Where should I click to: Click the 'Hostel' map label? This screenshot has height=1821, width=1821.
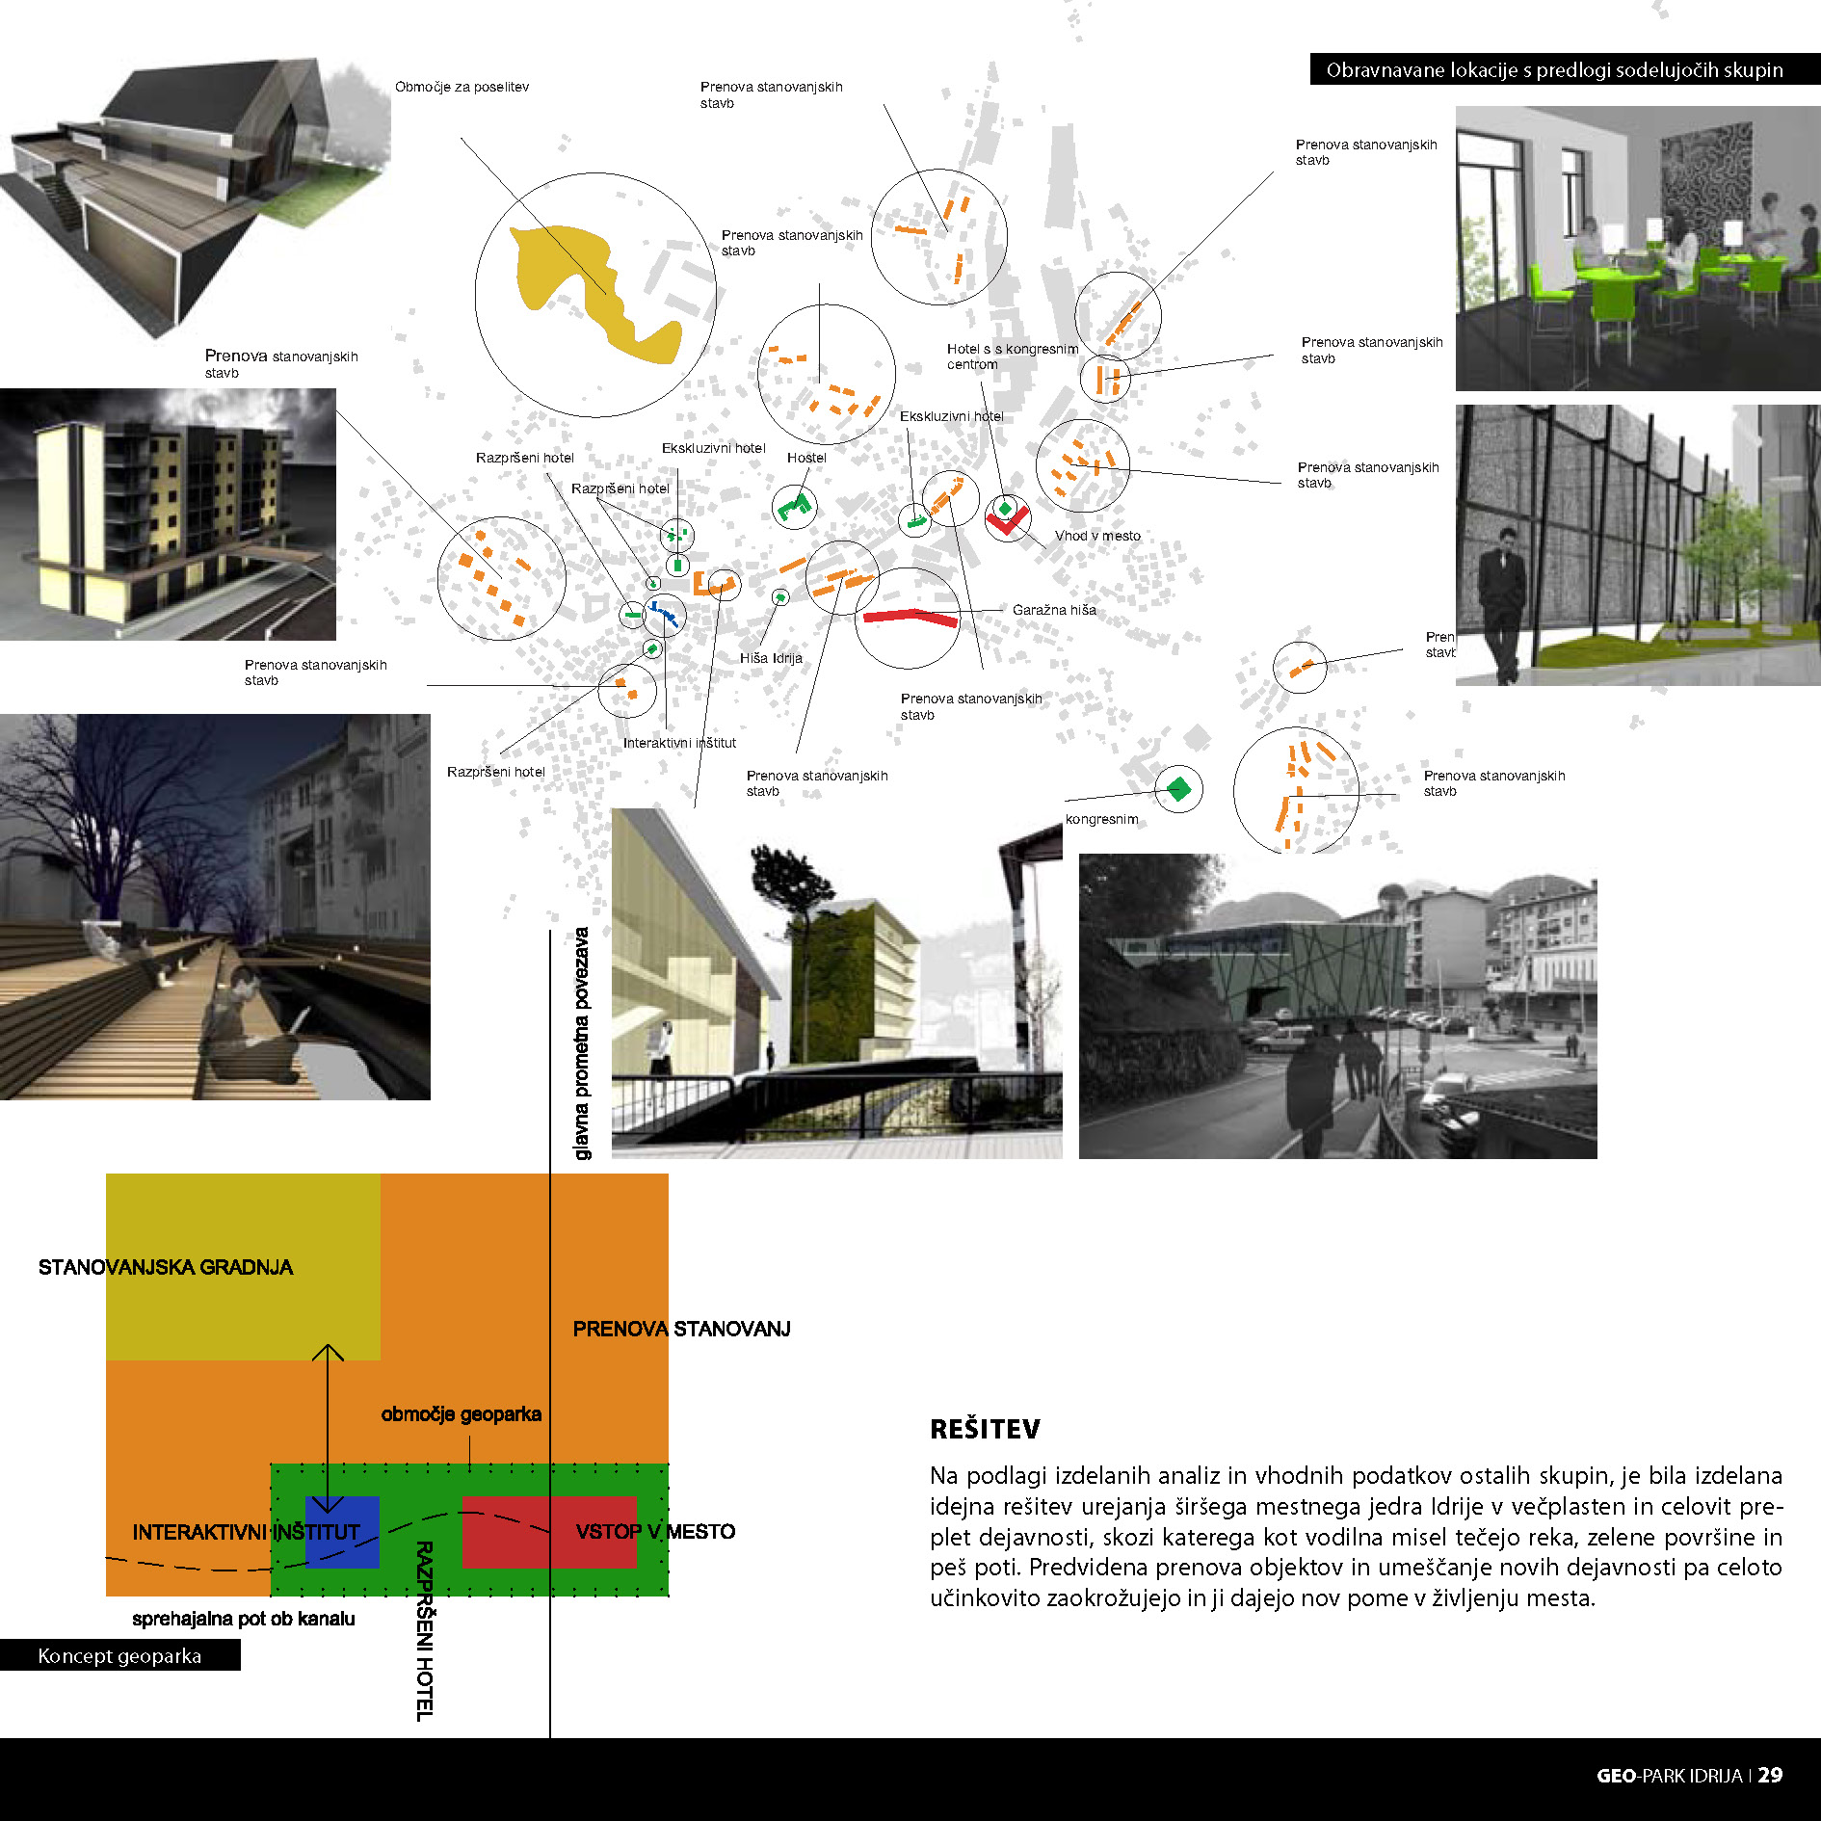coord(806,458)
